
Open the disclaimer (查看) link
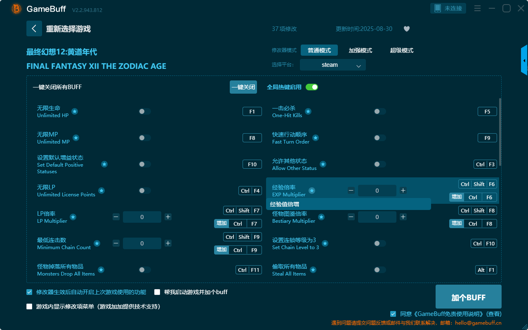(493, 314)
